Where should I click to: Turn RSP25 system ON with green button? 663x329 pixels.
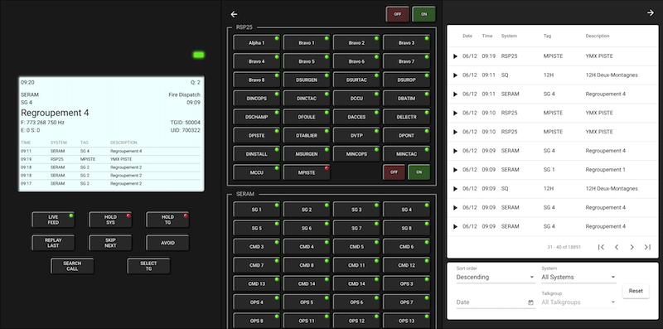pyautogui.click(x=419, y=172)
